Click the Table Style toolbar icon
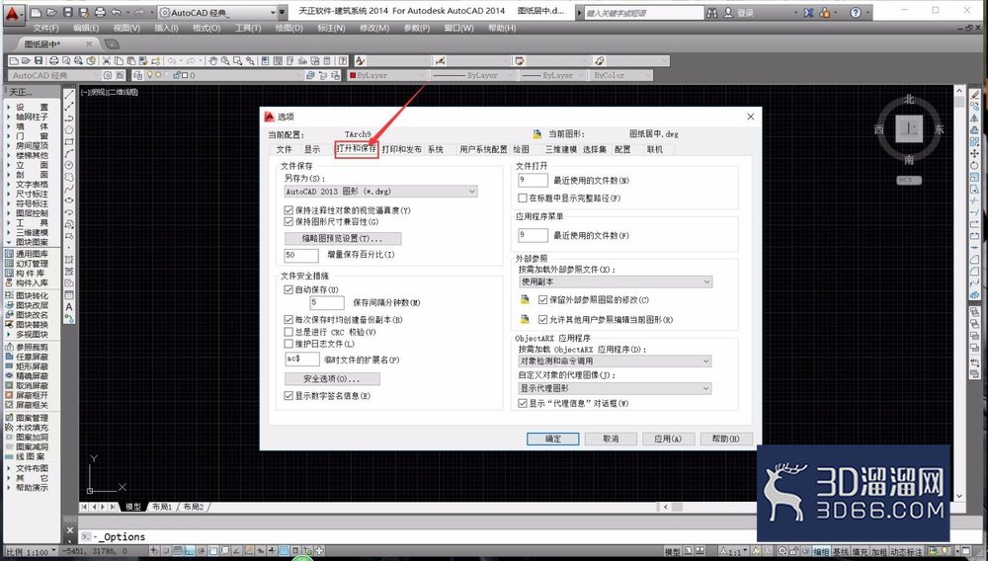The height and width of the screenshot is (561, 988). [x=520, y=61]
